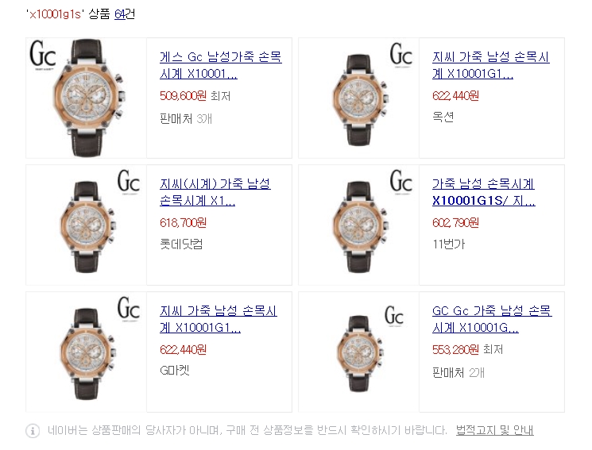Click the 618,700원 price of 롯데닷컴 listing
This screenshot has width=592, height=450.
(183, 223)
